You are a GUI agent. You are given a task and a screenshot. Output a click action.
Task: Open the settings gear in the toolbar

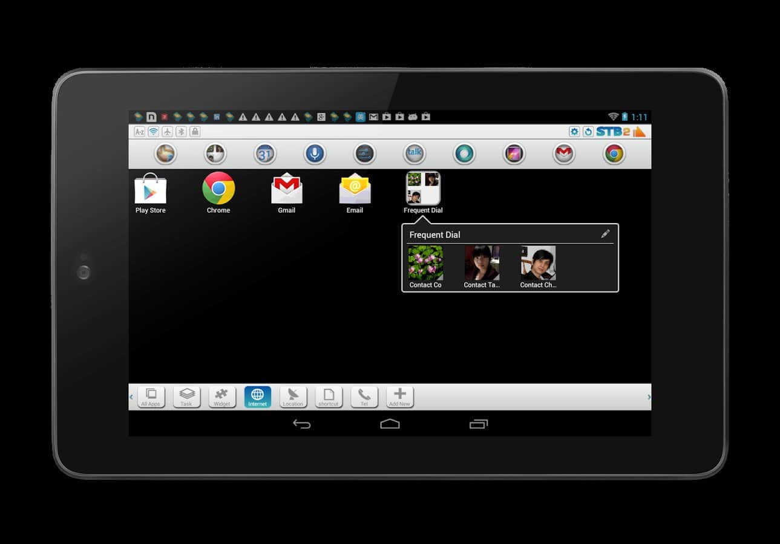(574, 132)
